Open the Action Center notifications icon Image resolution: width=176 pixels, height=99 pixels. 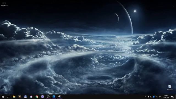coord(172,97)
